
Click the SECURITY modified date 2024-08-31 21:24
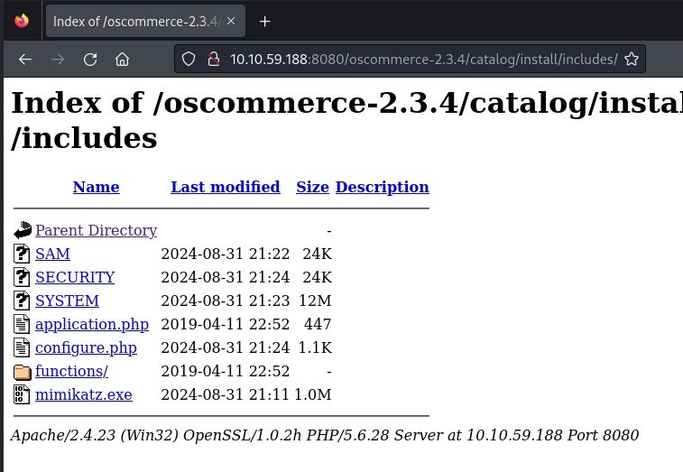point(226,277)
